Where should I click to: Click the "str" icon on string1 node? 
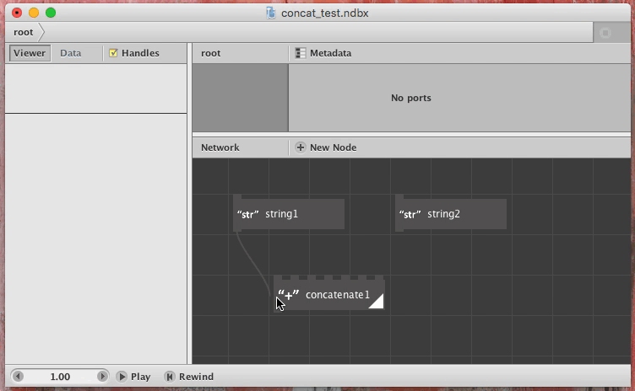pos(247,214)
